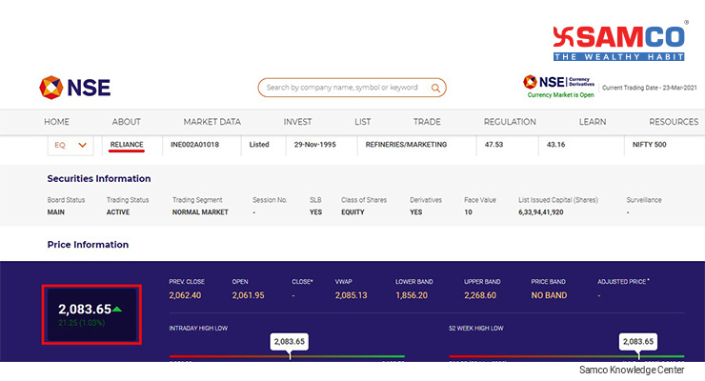The height and width of the screenshot is (381, 705).
Task: Click the listing date 29-Nov-1995
Action: click(314, 145)
